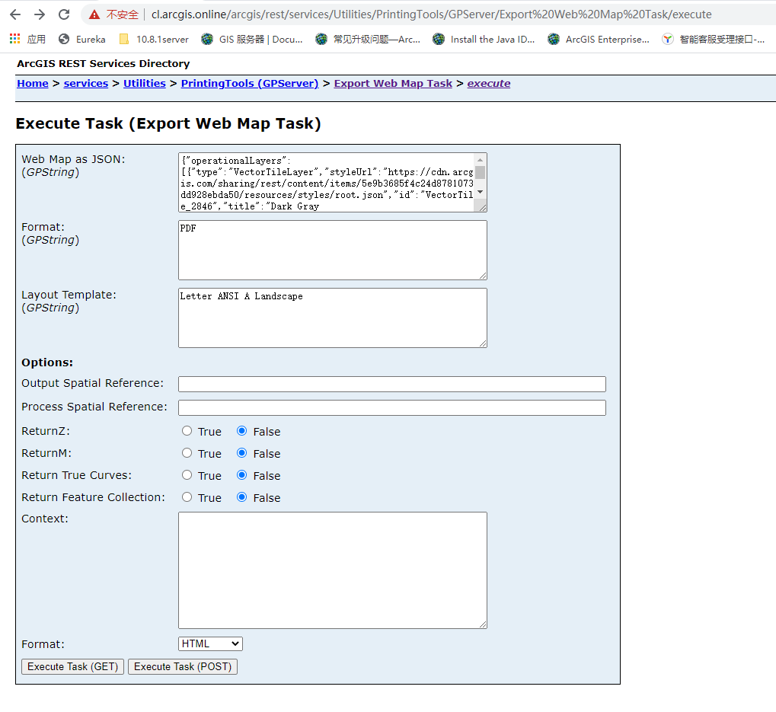Set ReturnZ to True
The width and height of the screenshot is (776, 712).
tap(187, 431)
